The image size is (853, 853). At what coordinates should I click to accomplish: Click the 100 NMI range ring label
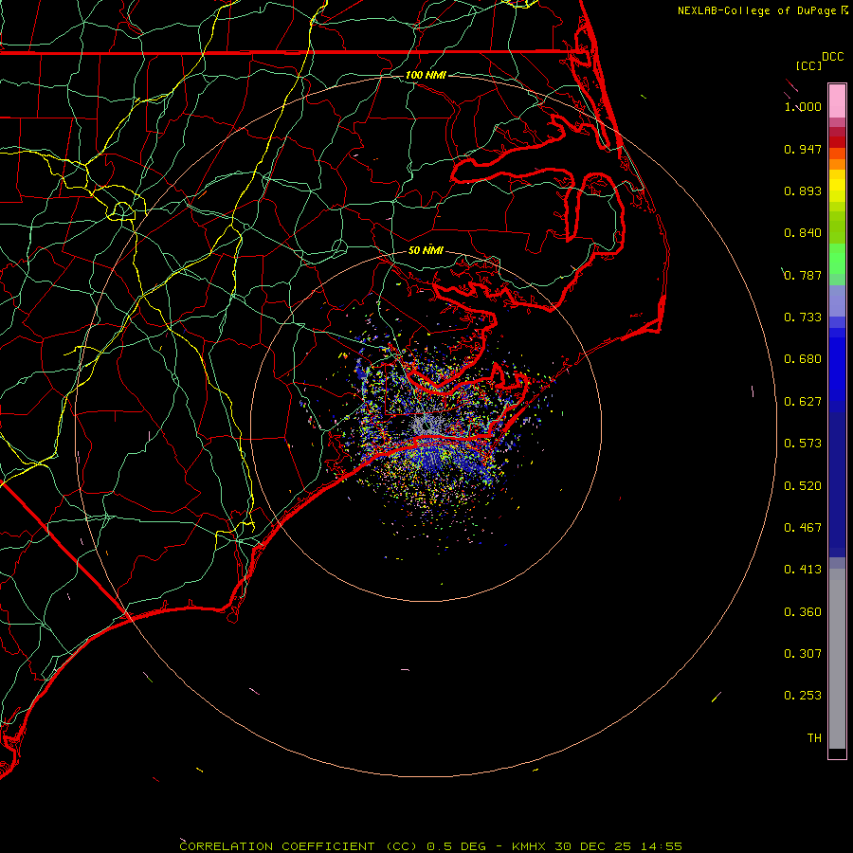click(x=426, y=75)
